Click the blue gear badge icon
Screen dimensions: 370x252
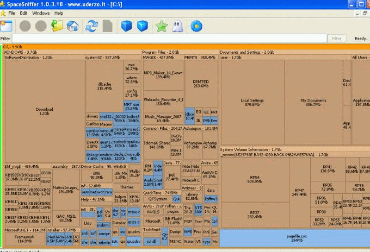click(197, 26)
